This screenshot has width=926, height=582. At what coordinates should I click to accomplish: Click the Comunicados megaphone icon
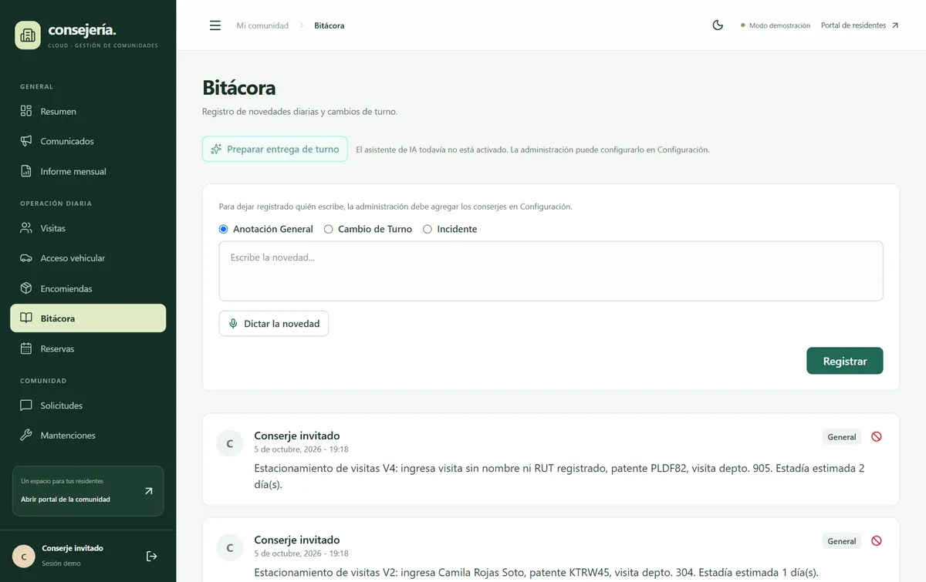[26, 141]
